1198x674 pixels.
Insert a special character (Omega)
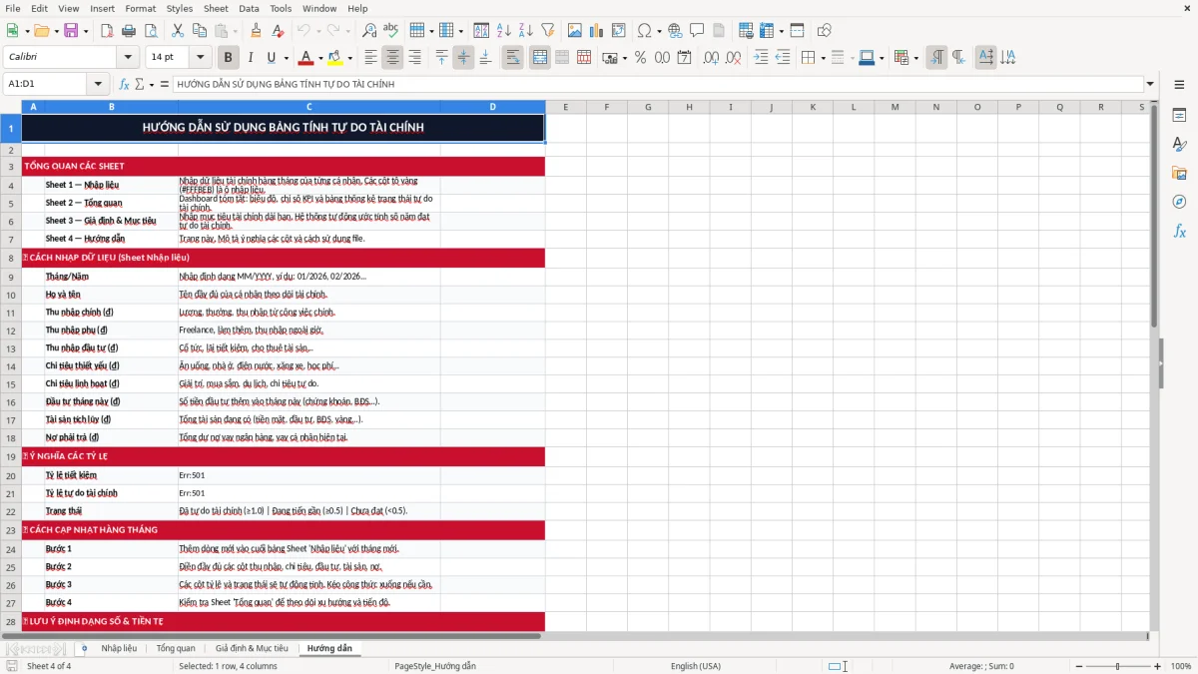click(x=644, y=31)
